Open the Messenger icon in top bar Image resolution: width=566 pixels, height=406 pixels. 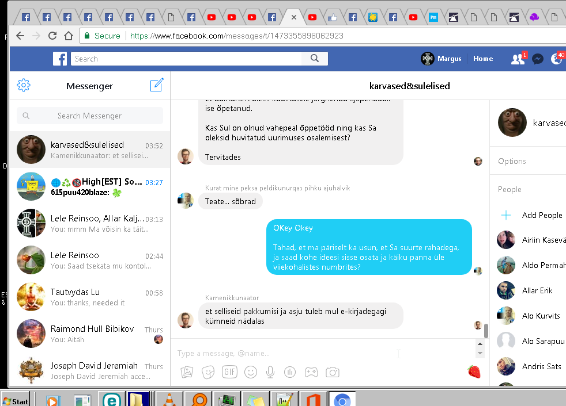coord(538,59)
